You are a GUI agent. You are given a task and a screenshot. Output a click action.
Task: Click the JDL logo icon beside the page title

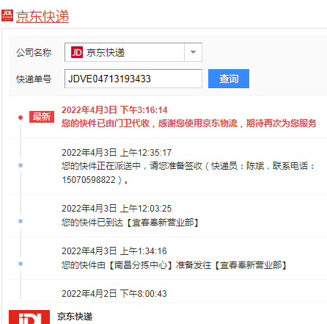click(x=7, y=15)
